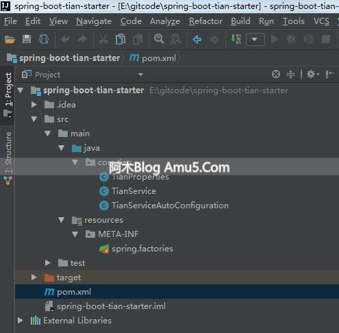Open the Navigate menu

coord(94,21)
